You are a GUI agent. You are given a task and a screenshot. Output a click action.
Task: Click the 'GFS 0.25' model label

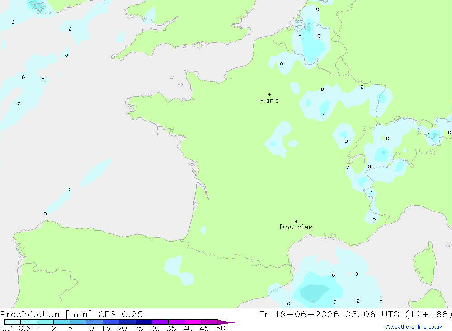pos(121,314)
